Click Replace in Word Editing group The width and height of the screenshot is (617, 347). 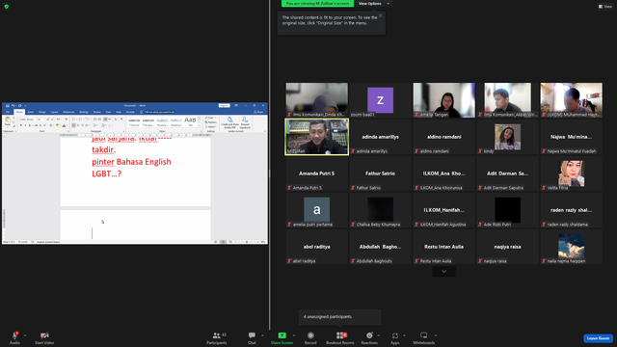210,122
